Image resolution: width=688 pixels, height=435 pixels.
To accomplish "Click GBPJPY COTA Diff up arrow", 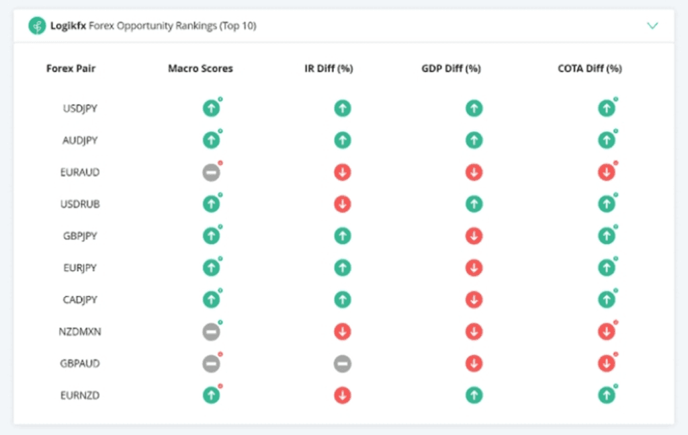I will click(x=607, y=236).
